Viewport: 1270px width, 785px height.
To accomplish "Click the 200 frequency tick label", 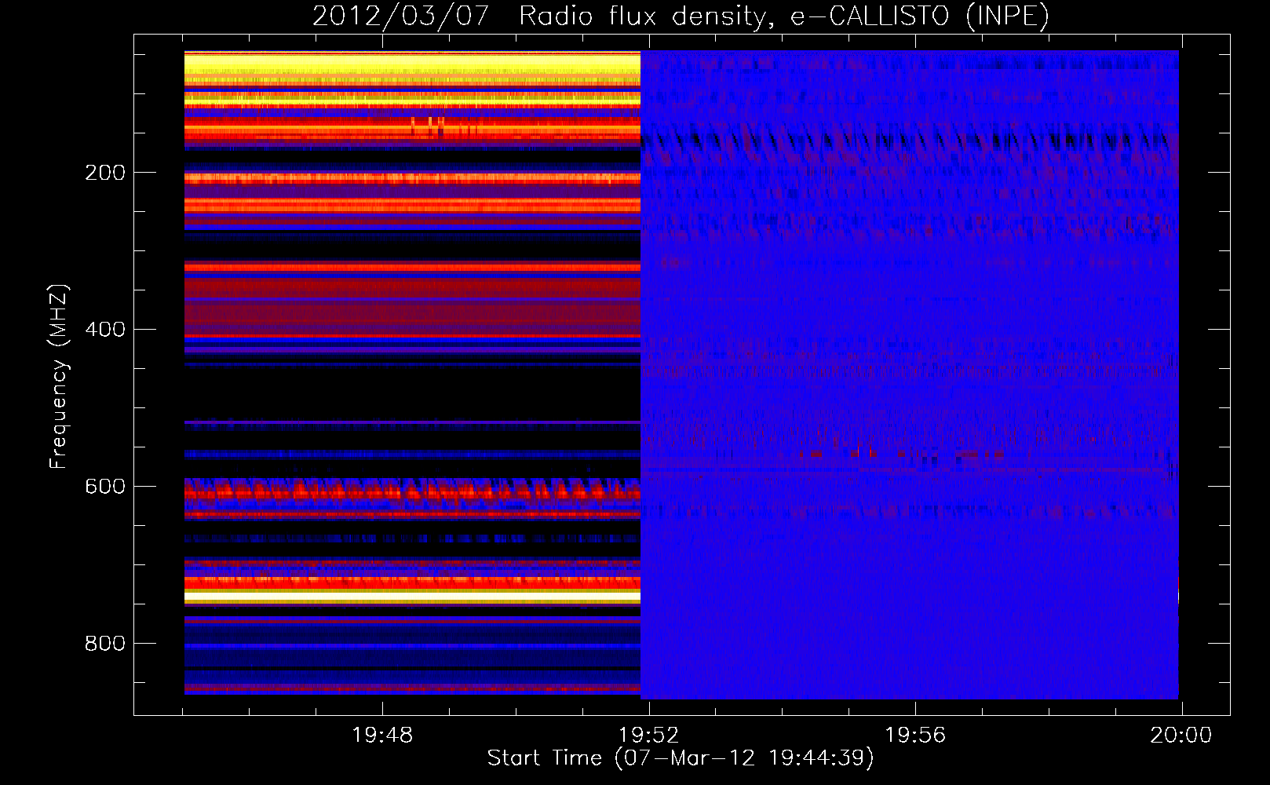I will (x=105, y=173).
